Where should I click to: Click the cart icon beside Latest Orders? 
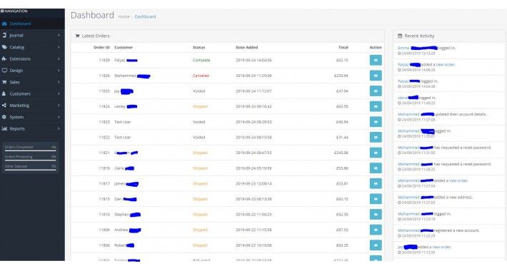77,36
